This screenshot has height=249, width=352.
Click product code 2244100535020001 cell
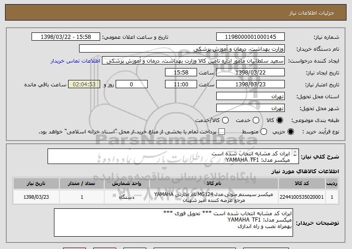pyautogui.click(x=302, y=197)
